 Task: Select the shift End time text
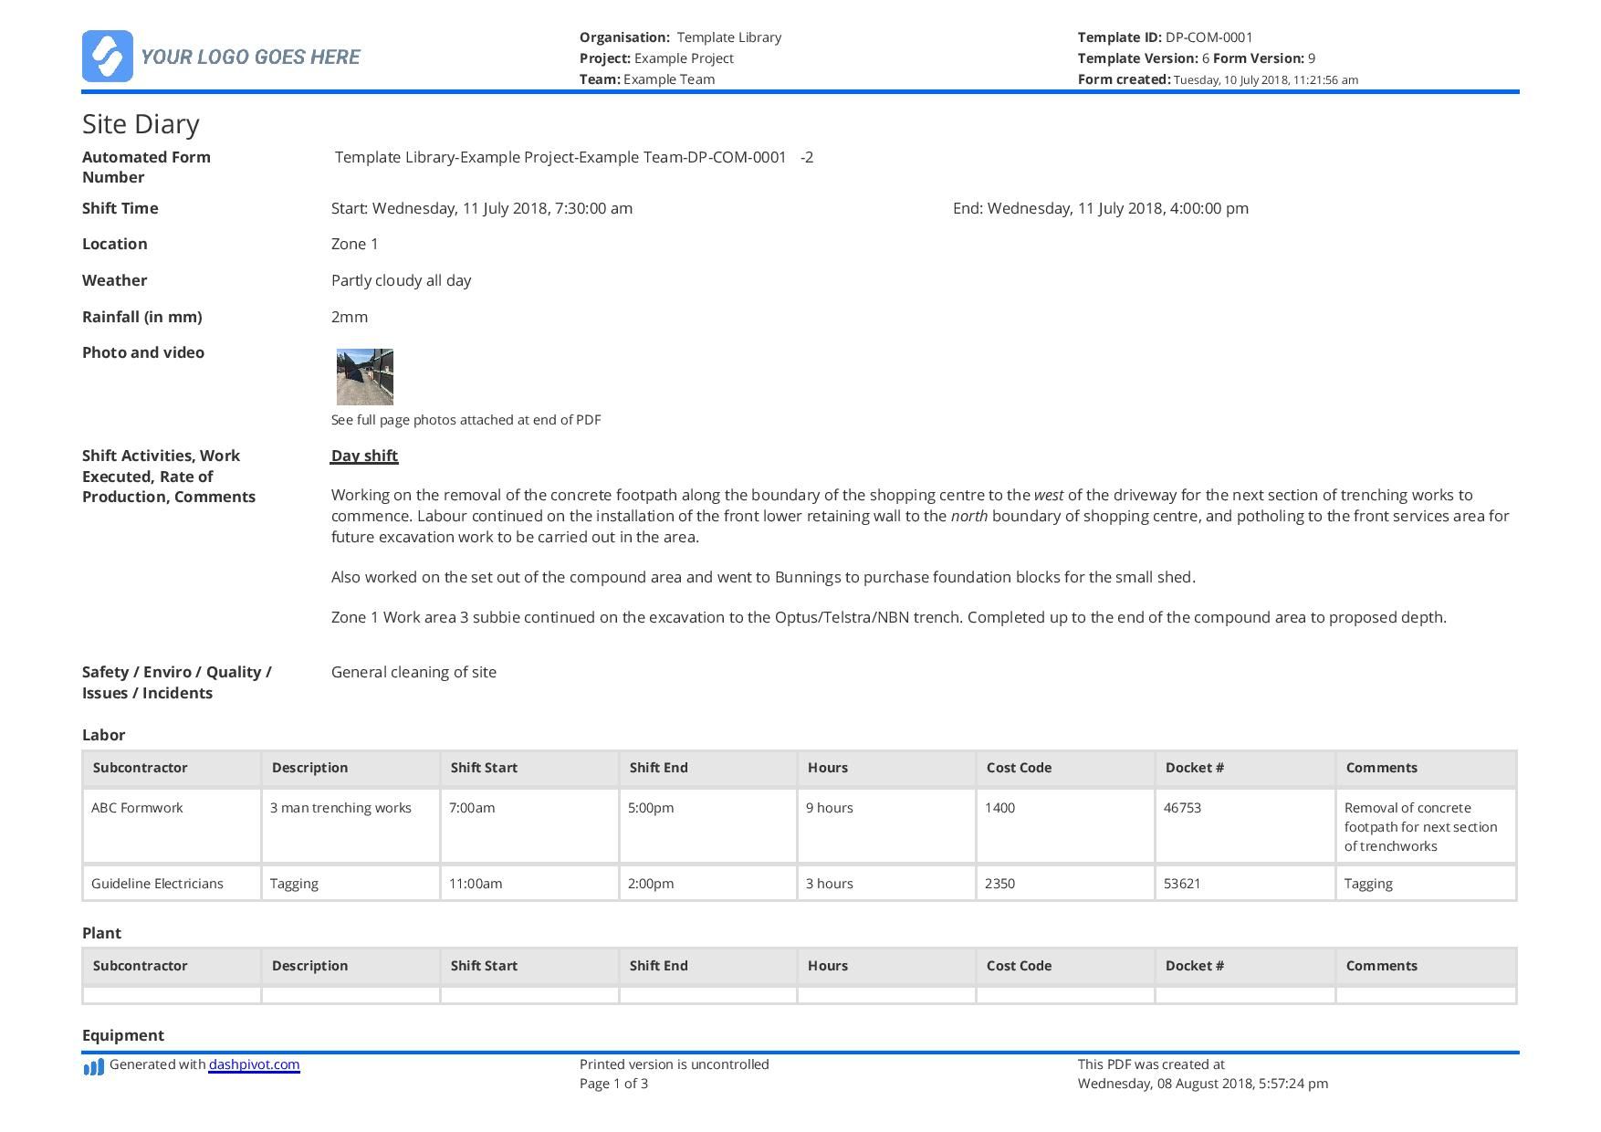point(1101,208)
